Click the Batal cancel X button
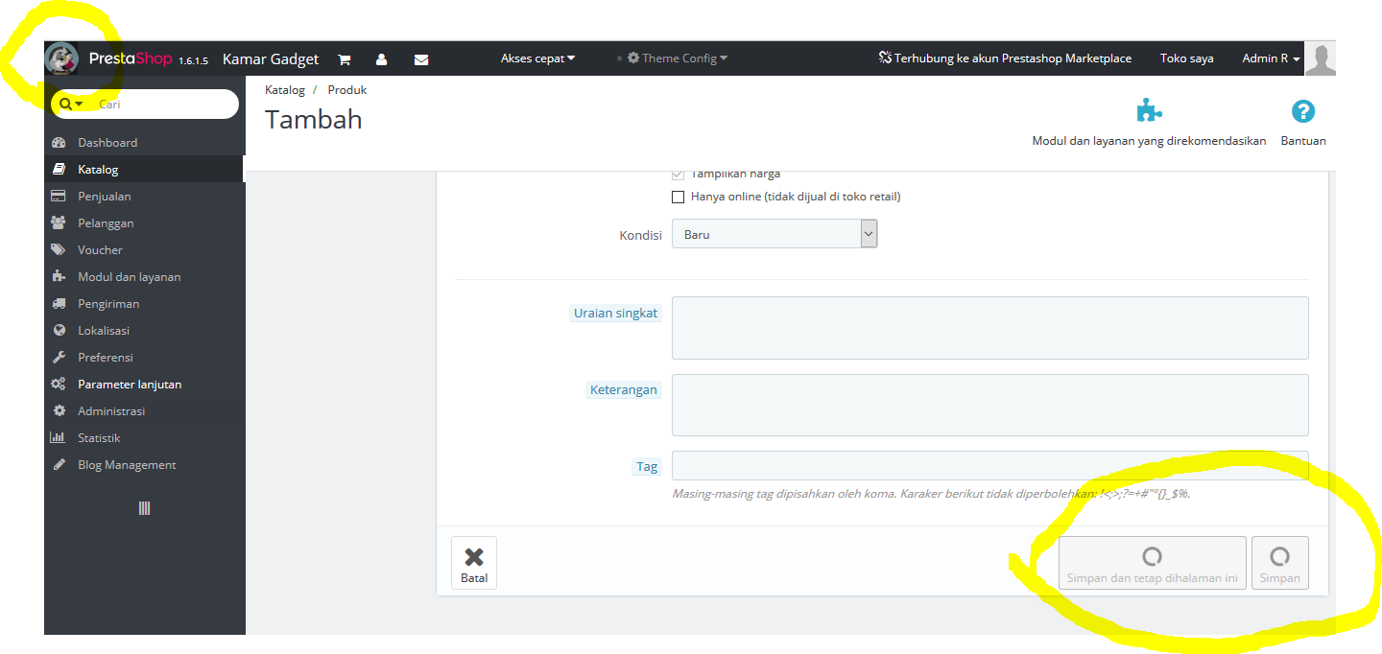Viewport: 1382px width, 654px height. 474,563
